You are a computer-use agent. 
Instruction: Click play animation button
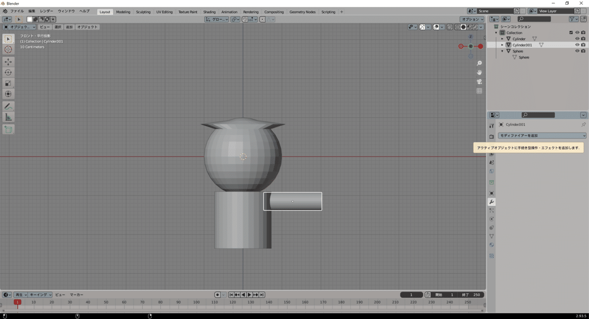[x=249, y=294]
